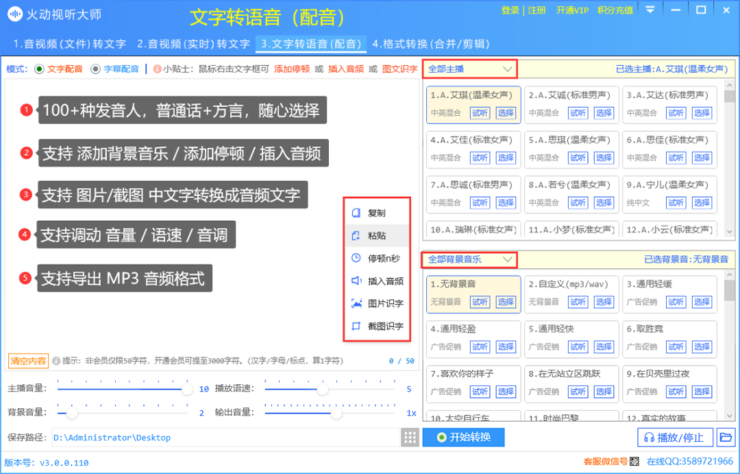Viewport: 740px width, 474px height.
Task: Click the 图文识字 tip link
Action: [399, 69]
